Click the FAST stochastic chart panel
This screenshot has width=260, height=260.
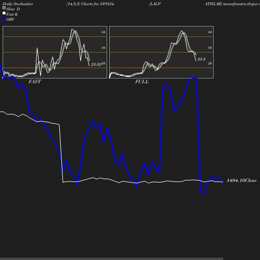(x=55, y=52)
